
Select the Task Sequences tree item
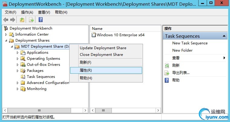(41, 77)
